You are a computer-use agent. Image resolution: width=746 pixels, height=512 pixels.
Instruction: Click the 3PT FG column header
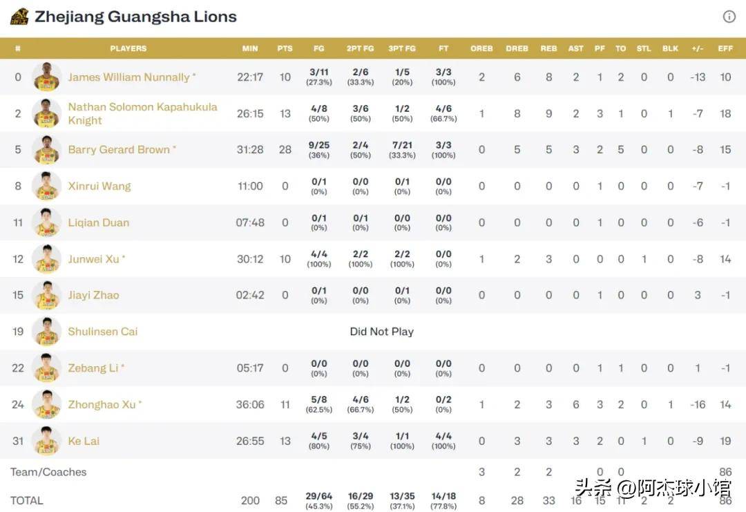(402, 48)
